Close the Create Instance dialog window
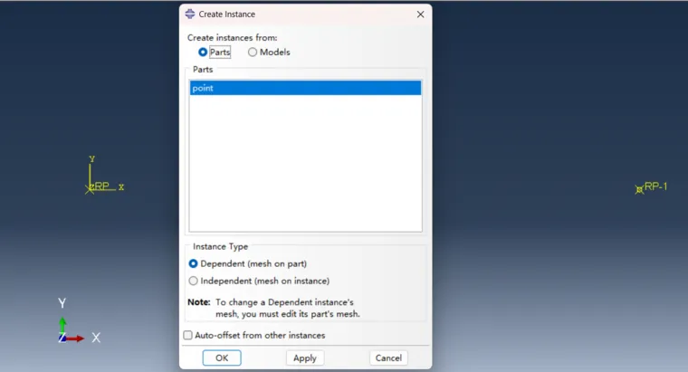 pos(420,14)
